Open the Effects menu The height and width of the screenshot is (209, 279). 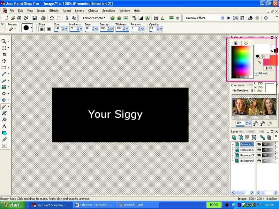[x=54, y=11]
